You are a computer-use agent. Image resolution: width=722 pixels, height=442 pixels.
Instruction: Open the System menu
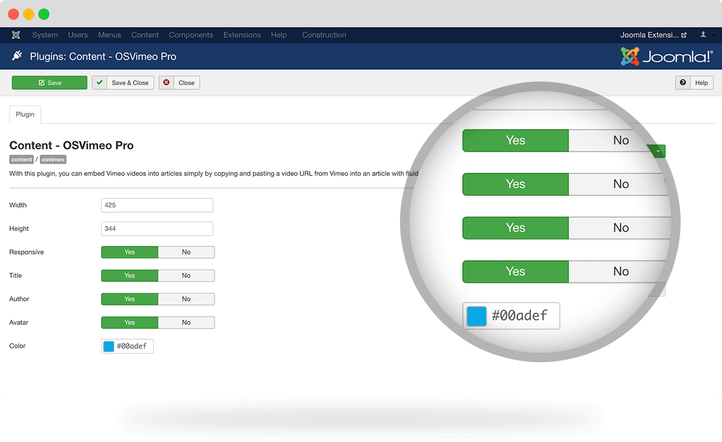(45, 35)
